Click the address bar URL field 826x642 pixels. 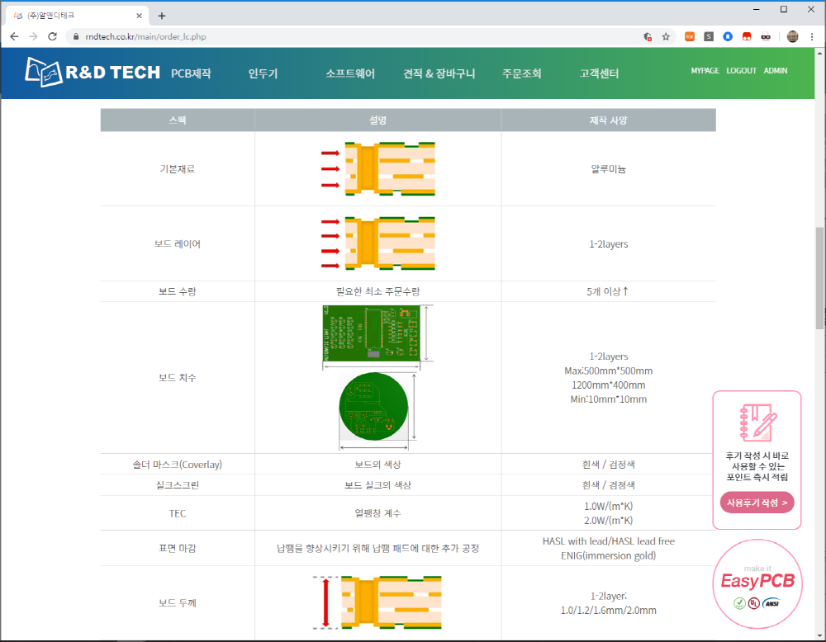tap(358, 36)
